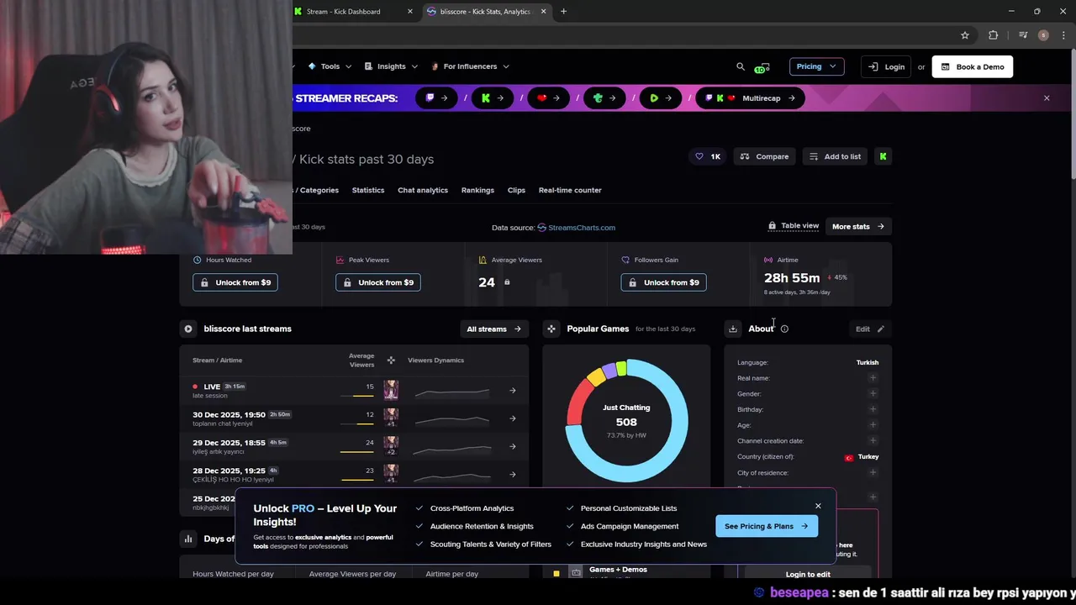The height and width of the screenshot is (605, 1076).
Task: Click the Book a Demo button
Action: click(x=973, y=66)
